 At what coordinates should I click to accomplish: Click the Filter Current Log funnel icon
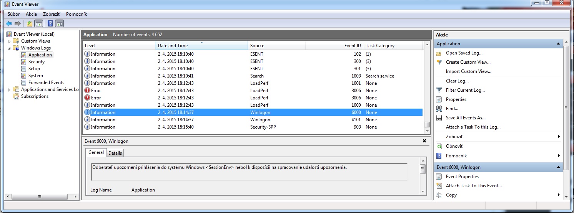439,90
